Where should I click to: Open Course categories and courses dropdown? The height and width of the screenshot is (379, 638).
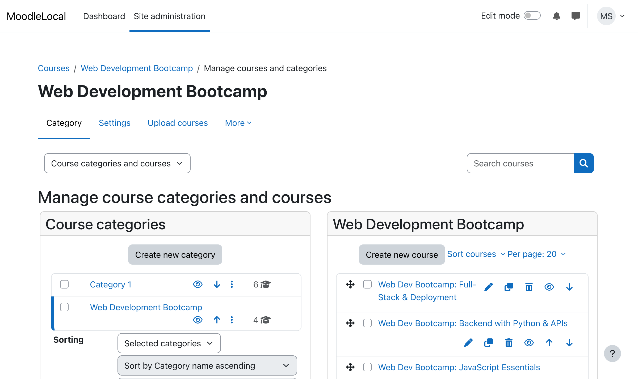point(117,163)
